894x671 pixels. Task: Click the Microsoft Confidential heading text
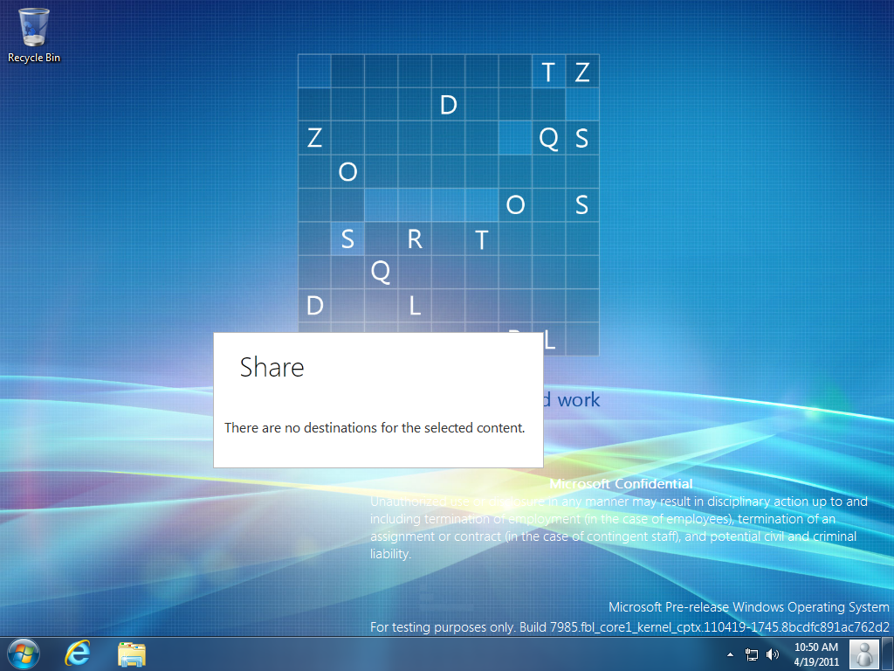click(621, 484)
